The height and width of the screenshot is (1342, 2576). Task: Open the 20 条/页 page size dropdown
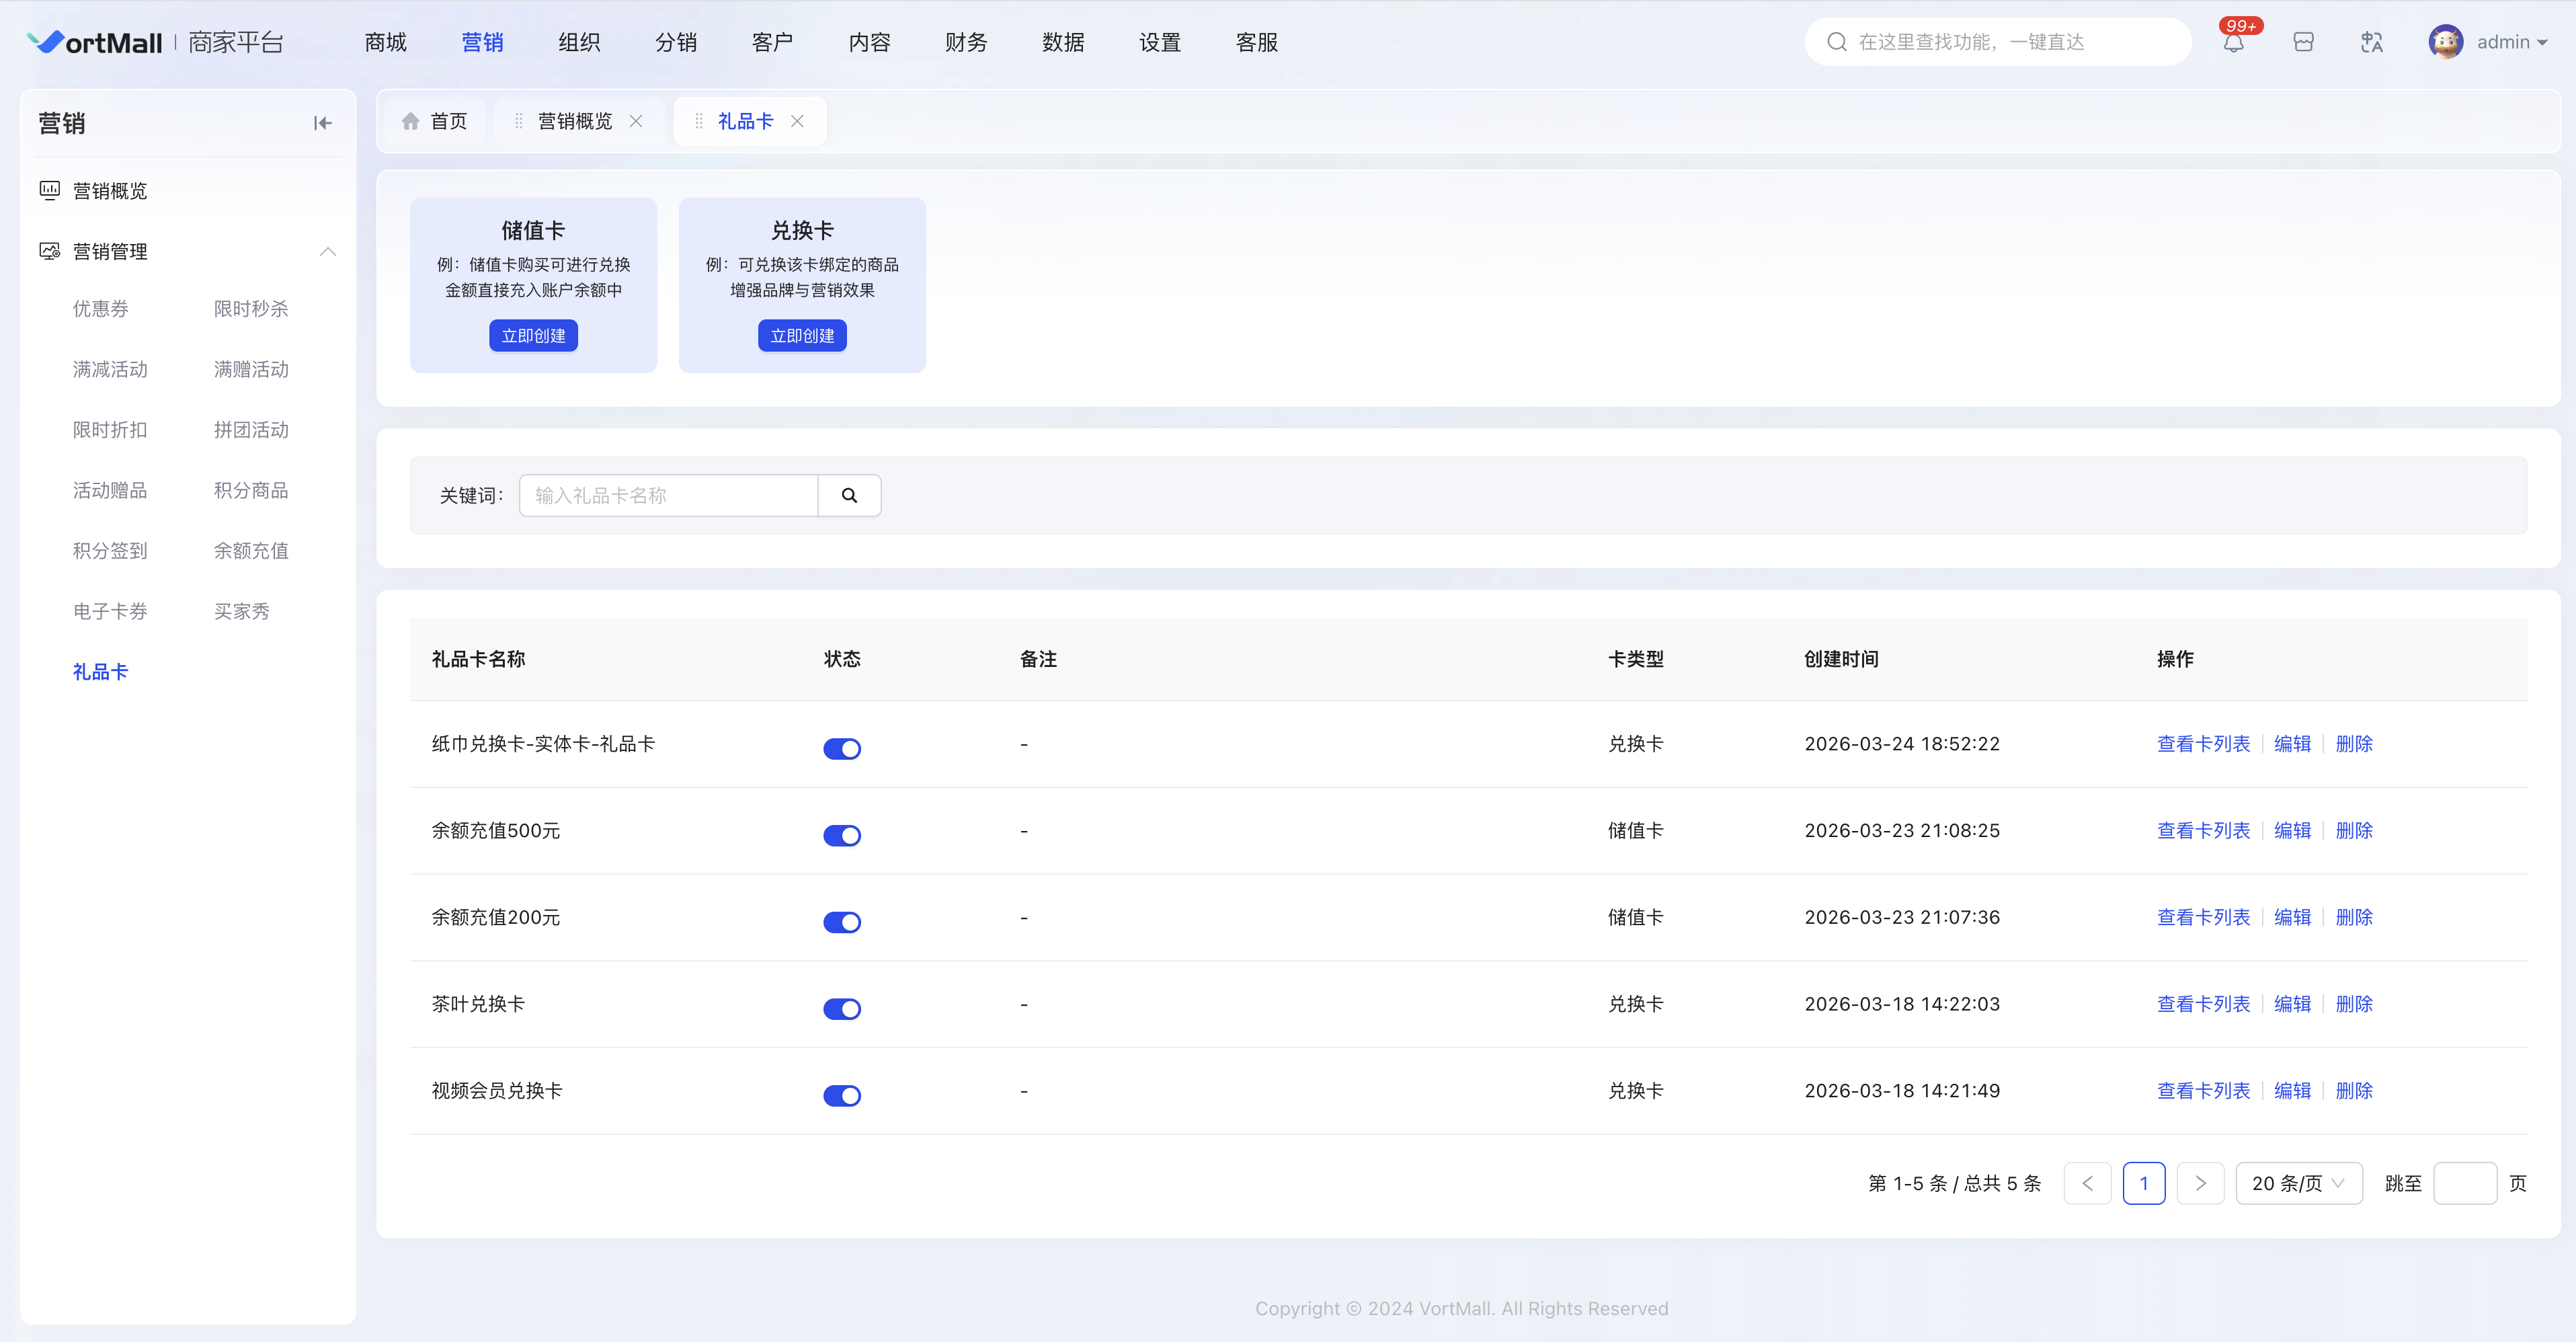coord(2298,1183)
